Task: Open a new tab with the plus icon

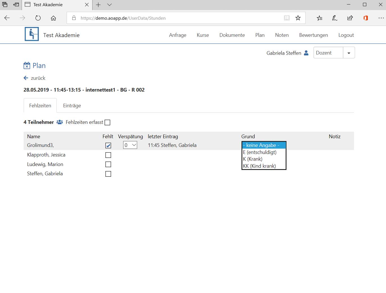Action: tap(98, 5)
